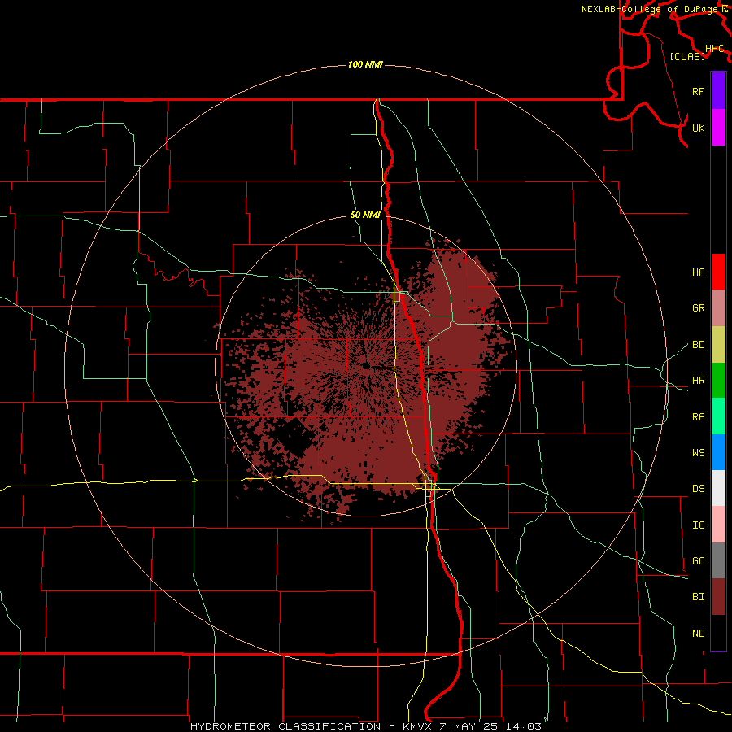Click the IC legend label
Screen dimensions: 732x732
tap(698, 525)
